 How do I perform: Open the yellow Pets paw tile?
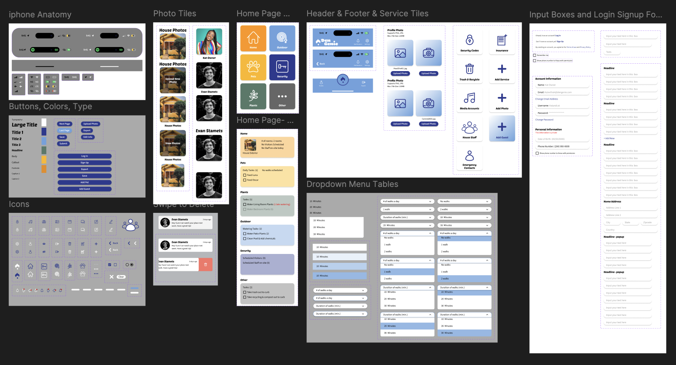[x=253, y=67]
